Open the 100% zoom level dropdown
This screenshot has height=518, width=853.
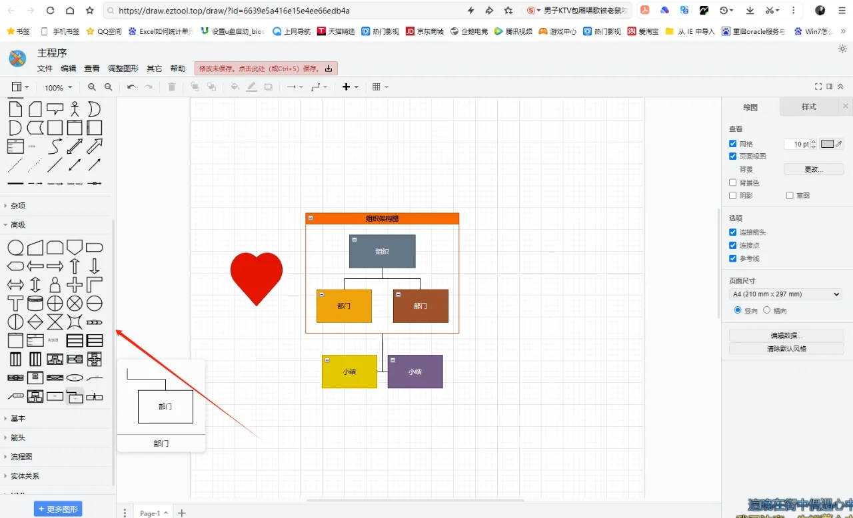(58, 88)
